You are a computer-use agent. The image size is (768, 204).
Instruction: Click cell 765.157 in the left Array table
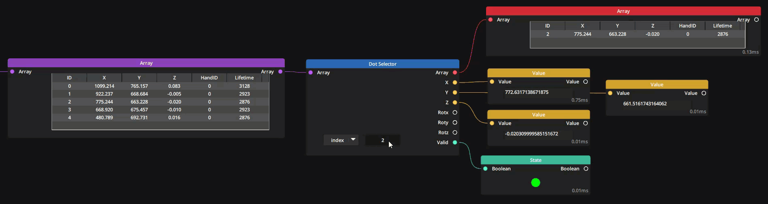pos(139,86)
